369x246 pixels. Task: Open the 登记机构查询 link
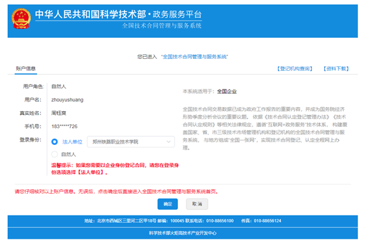click(295, 69)
